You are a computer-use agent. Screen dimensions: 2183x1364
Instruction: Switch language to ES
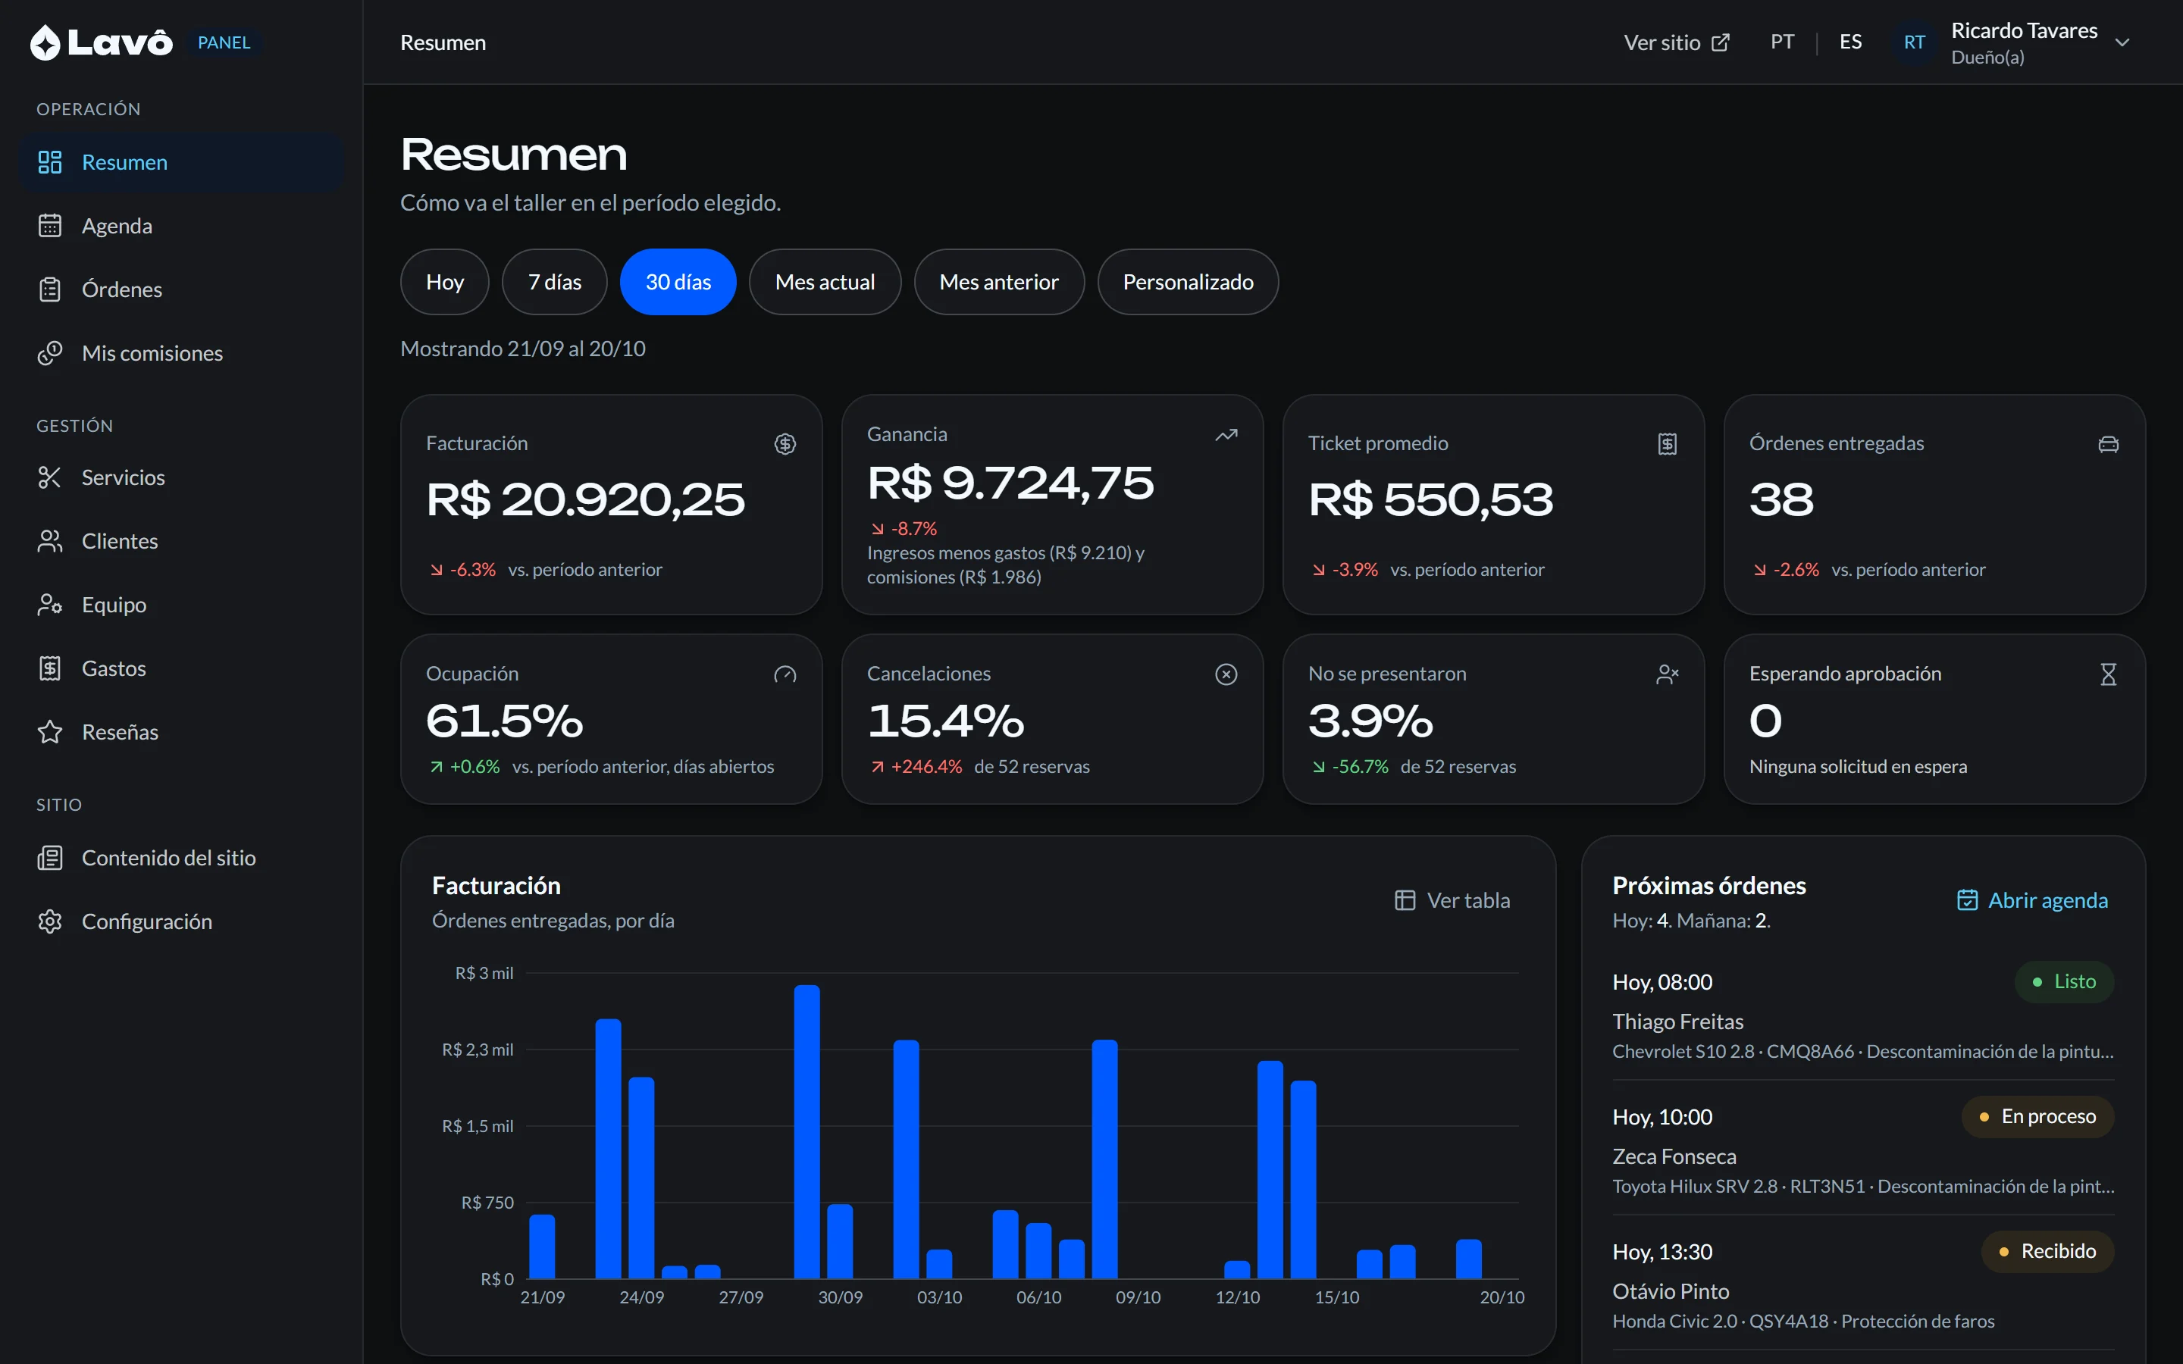1850,42
